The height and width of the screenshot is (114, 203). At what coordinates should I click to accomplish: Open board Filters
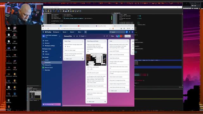112,36
